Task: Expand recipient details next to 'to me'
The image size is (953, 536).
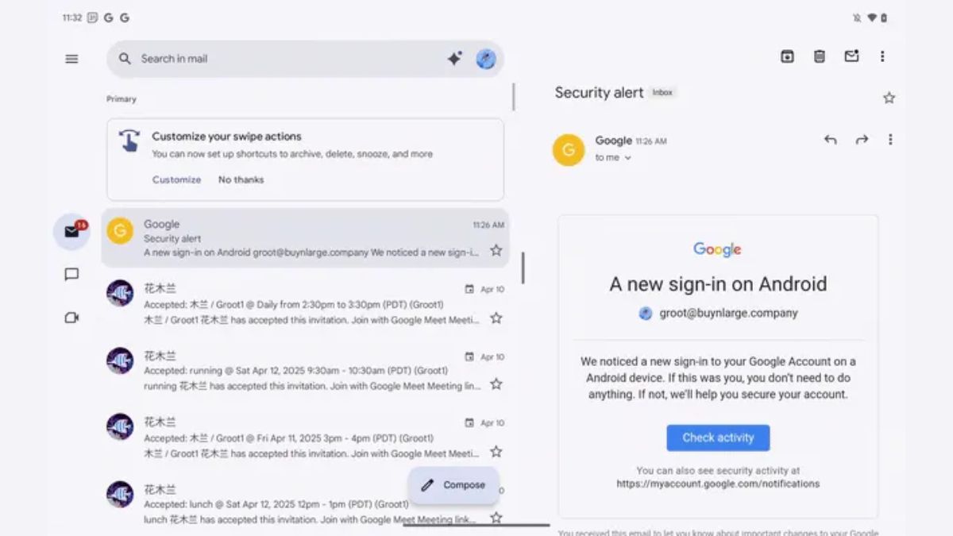Action: [628, 158]
